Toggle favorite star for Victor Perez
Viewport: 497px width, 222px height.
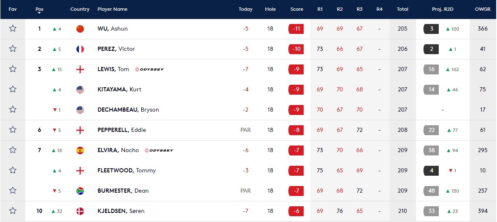(13, 49)
